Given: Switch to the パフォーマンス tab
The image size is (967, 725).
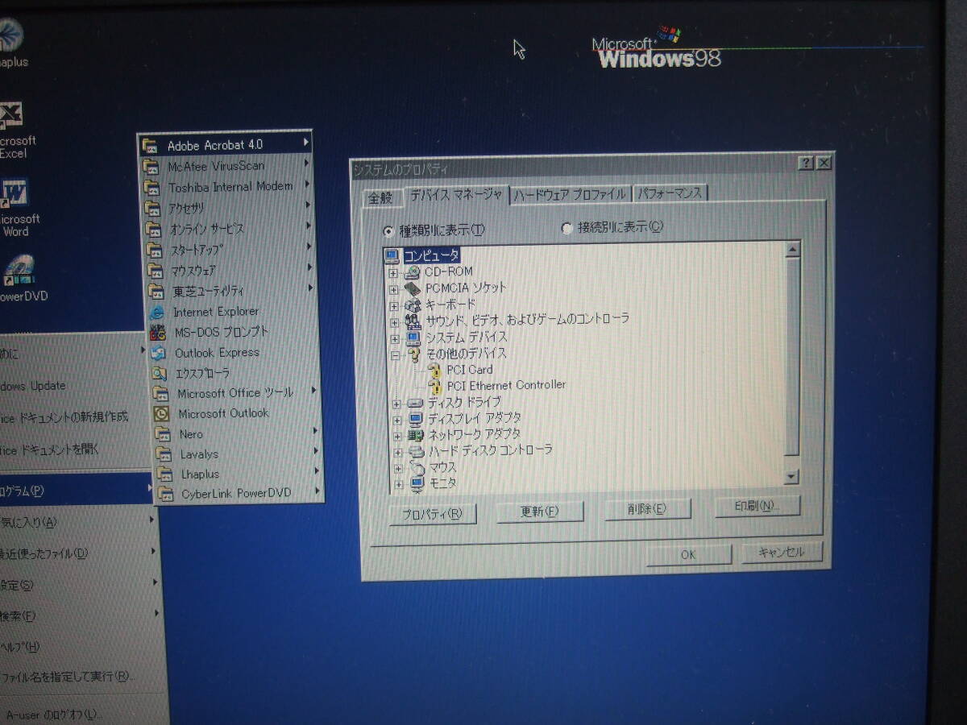Looking at the screenshot, I should [670, 193].
